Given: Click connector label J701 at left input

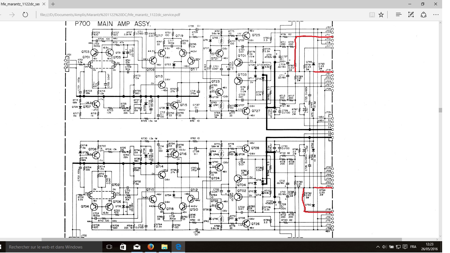Looking at the screenshot, I should 68,55.
